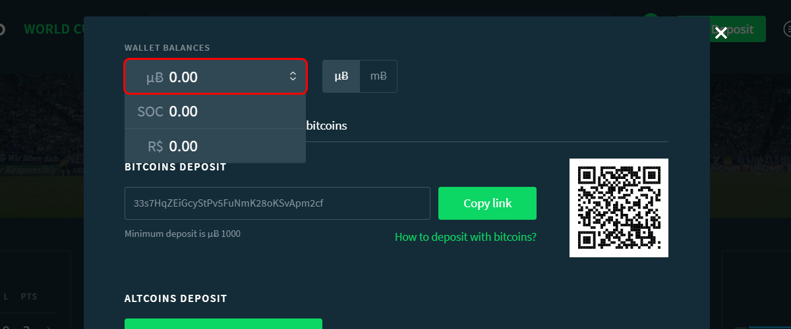
Task: Switch units to mB toggle
Action: point(378,76)
